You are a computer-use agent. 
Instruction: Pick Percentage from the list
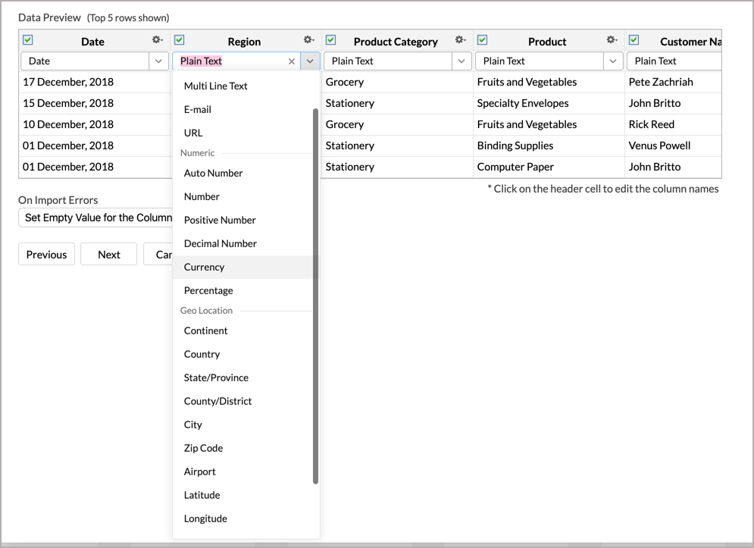(242, 290)
